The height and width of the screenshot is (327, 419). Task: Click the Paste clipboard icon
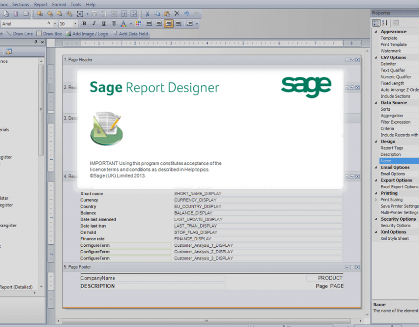click(x=167, y=14)
